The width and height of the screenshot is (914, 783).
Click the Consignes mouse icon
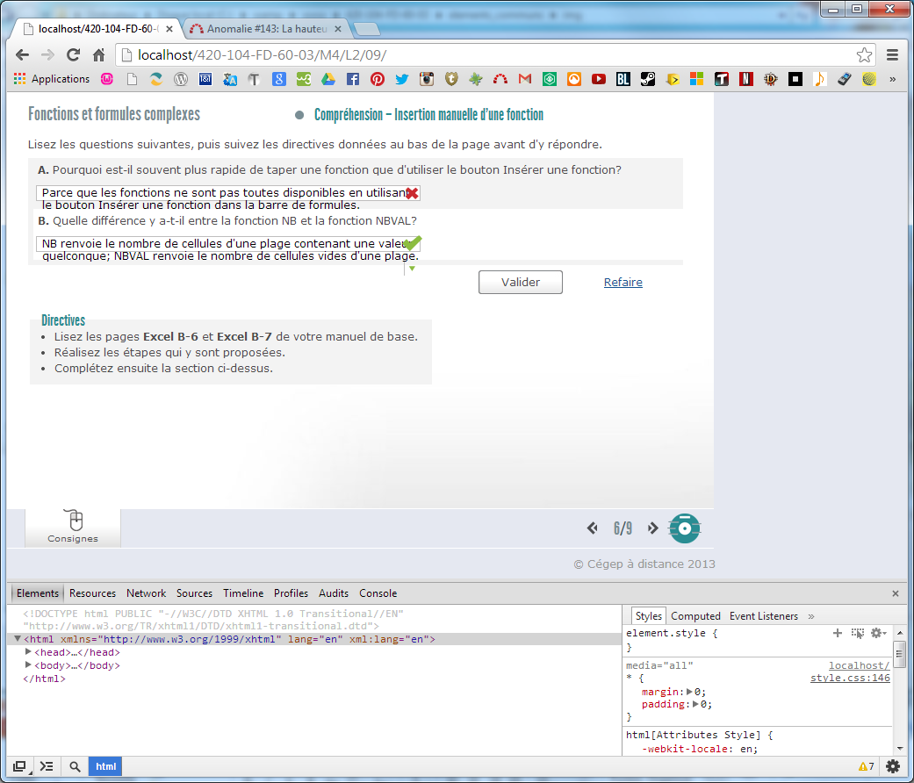pos(74,521)
